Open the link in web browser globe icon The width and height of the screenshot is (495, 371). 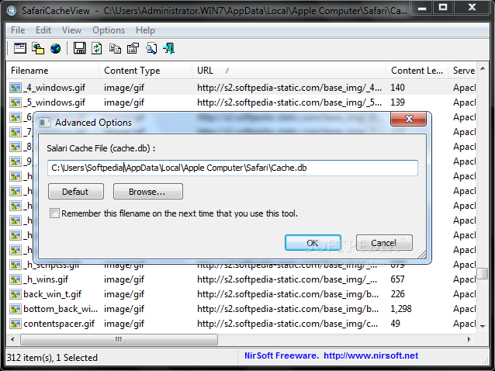[x=56, y=49]
